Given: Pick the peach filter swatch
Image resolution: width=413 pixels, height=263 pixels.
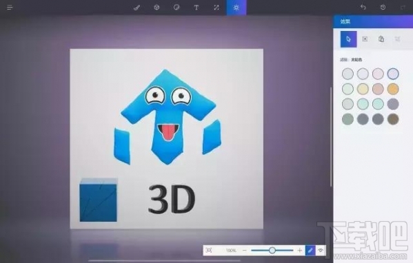Looking at the screenshot, I should point(378,89).
